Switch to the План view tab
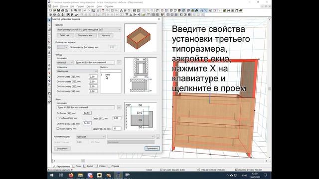 tap(77, 166)
